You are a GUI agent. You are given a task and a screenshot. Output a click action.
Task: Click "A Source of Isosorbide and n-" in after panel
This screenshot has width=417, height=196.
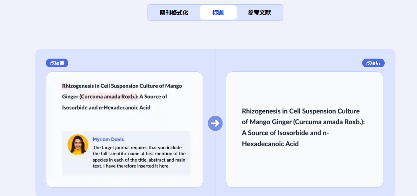click(x=285, y=133)
